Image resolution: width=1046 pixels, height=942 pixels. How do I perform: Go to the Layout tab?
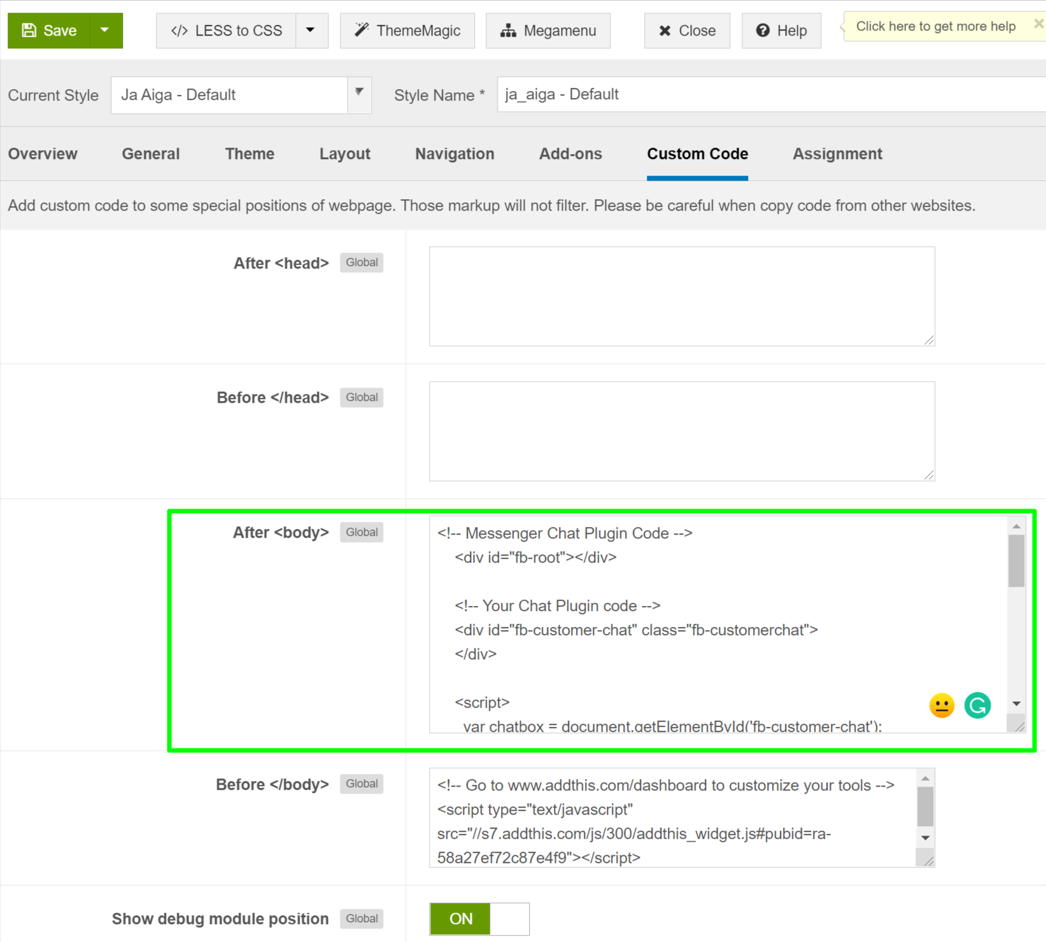(345, 154)
